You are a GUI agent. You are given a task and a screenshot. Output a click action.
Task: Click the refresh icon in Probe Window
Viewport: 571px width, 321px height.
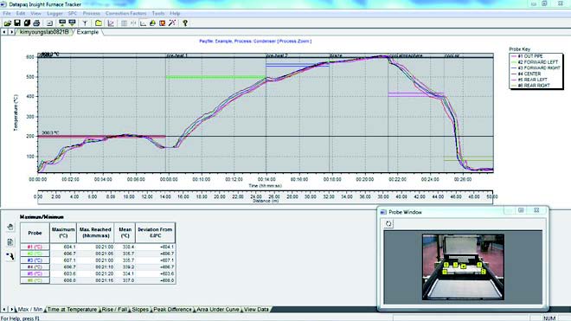(x=388, y=224)
